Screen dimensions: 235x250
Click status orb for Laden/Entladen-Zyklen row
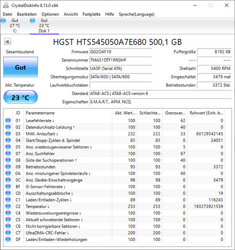[x=8, y=199]
